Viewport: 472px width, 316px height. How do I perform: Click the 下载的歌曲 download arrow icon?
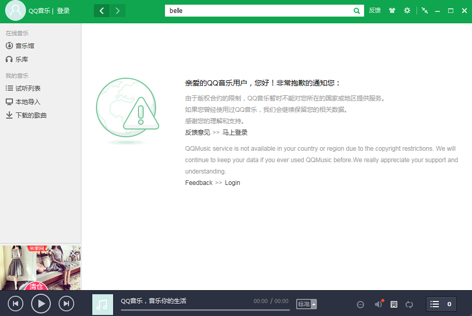click(x=9, y=115)
